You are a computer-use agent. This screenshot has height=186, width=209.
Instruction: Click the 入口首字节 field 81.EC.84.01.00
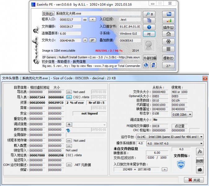click(130, 27)
